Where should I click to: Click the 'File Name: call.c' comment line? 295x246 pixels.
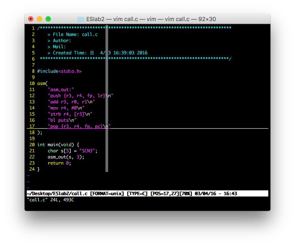pyautogui.click(x=73, y=34)
